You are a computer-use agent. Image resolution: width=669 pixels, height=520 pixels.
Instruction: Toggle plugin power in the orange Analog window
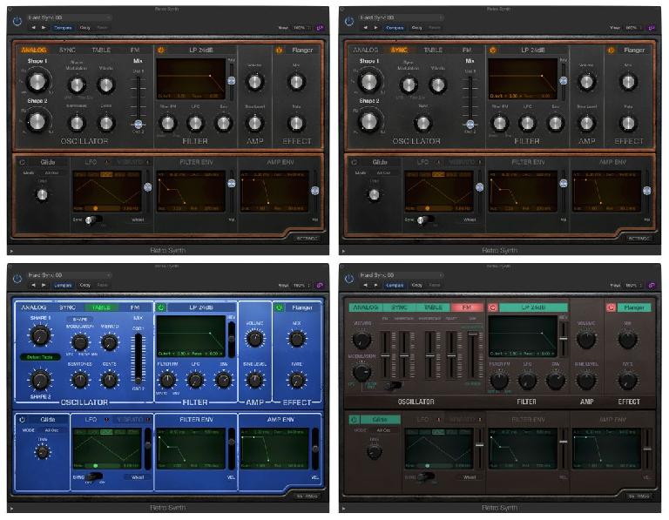click(17, 21)
